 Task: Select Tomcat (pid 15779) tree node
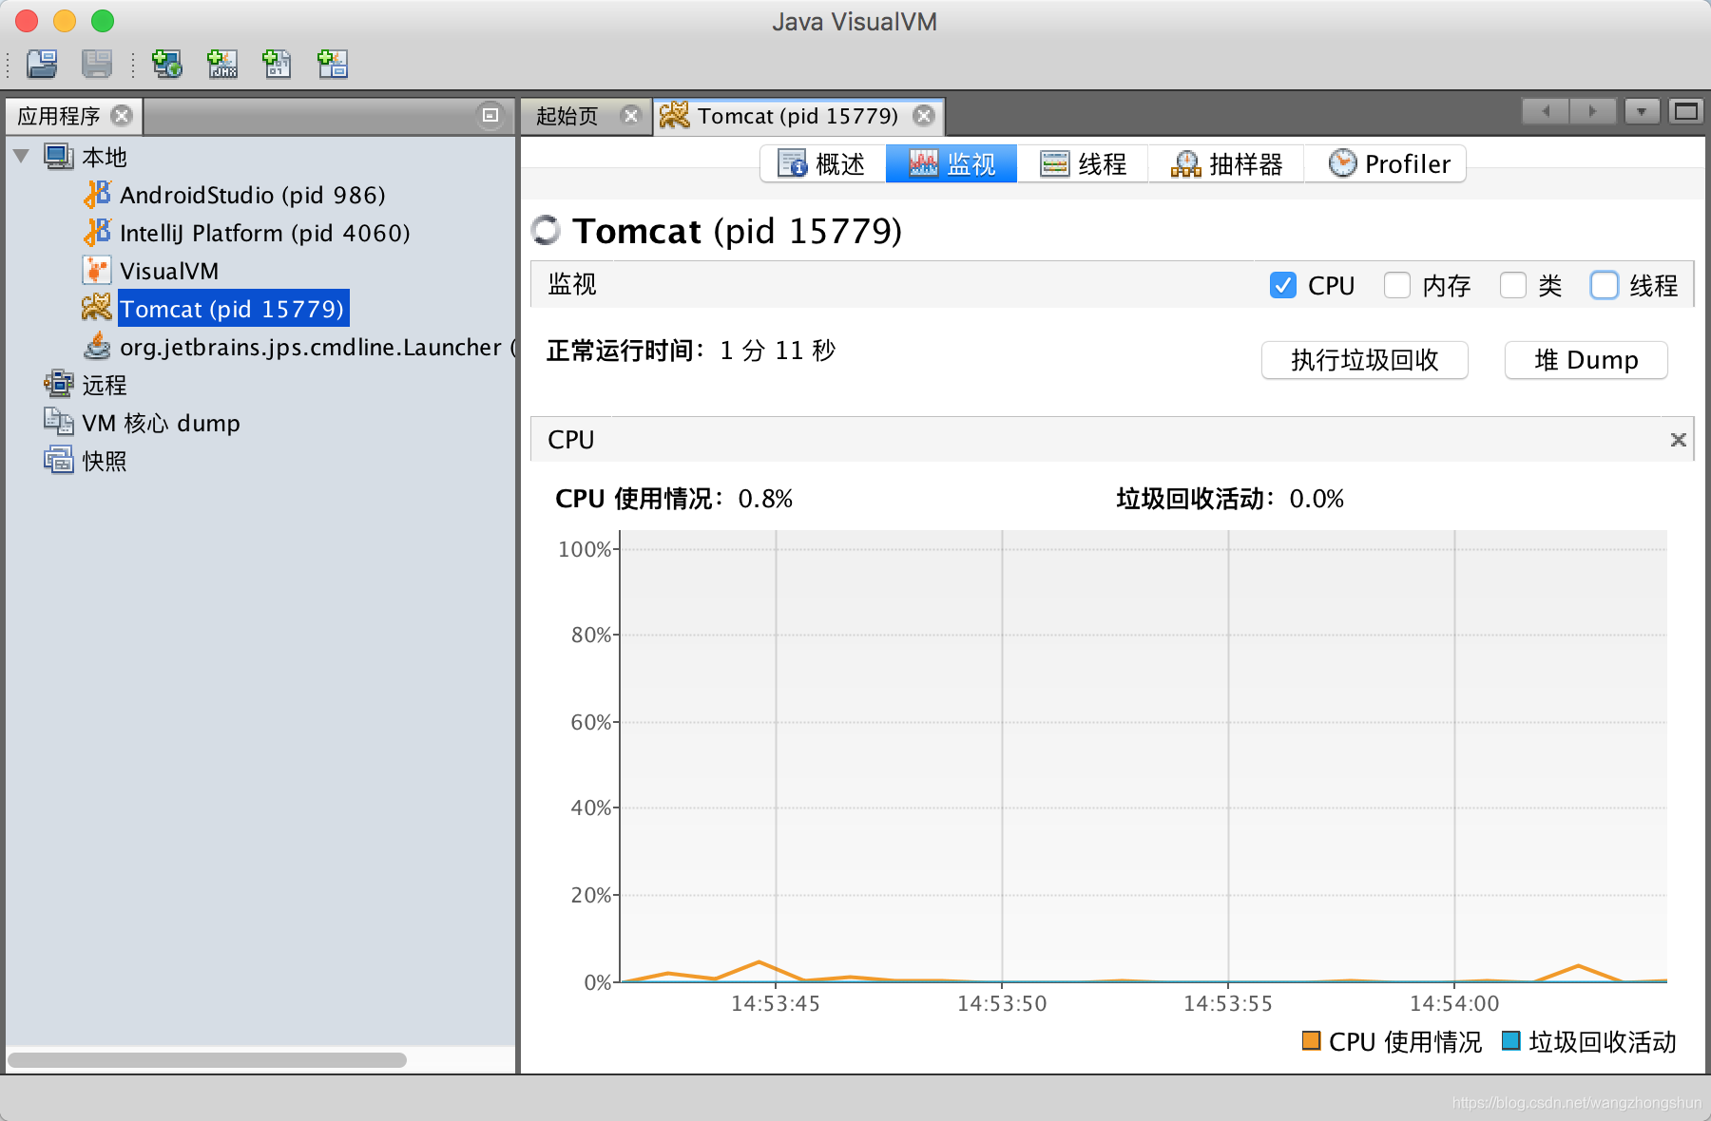coord(232,309)
